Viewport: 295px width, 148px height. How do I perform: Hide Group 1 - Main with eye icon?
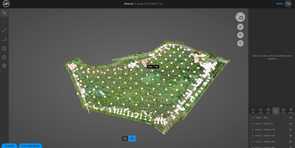tap(290, 118)
